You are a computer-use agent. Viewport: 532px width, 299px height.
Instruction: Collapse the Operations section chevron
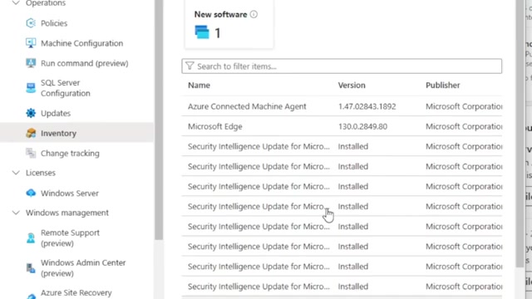[16, 3]
